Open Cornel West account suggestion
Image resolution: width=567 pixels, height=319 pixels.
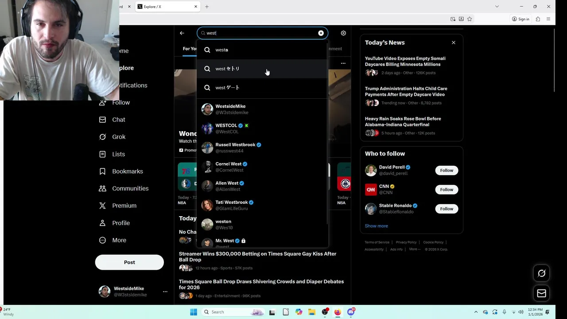(x=262, y=167)
